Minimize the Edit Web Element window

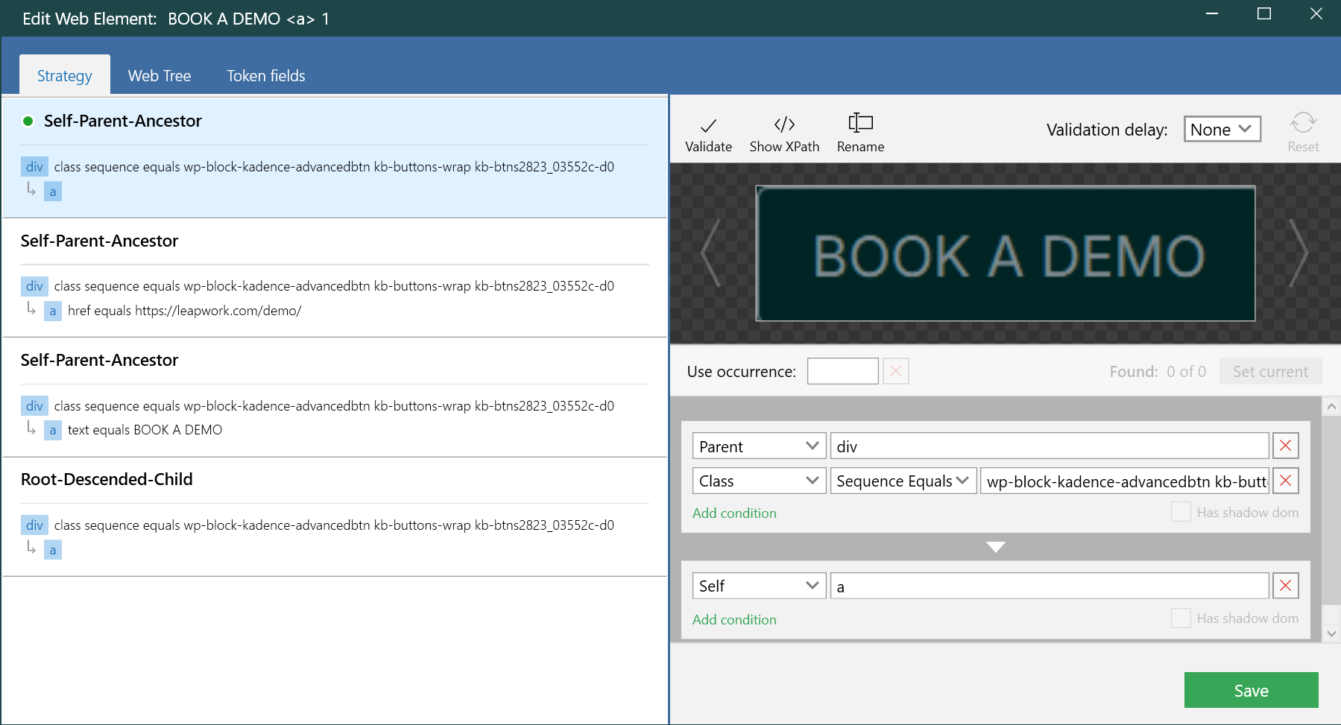pos(1212,13)
